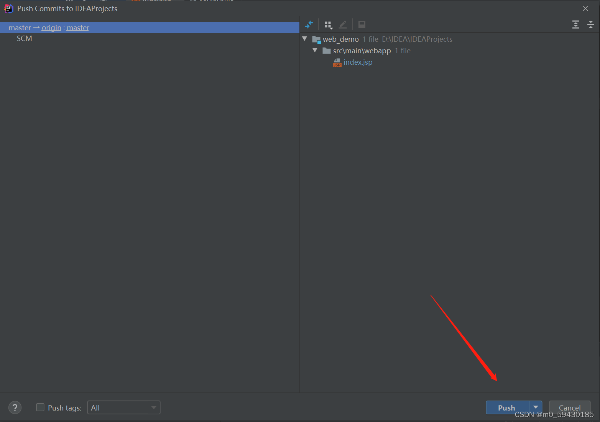600x422 pixels.
Task: Click the IntelliJ IDEA logo in title bar
Action: (8, 8)
